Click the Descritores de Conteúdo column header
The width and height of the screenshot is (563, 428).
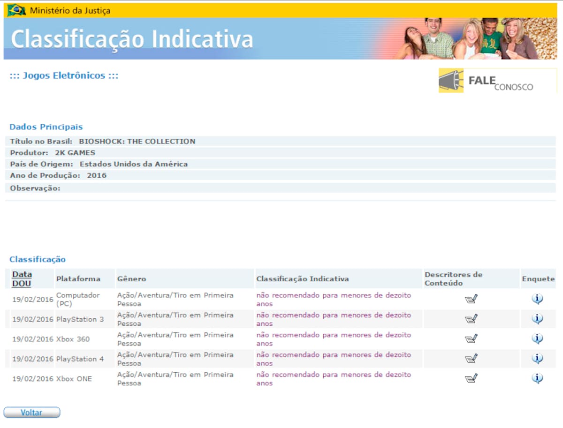[453, 279]
